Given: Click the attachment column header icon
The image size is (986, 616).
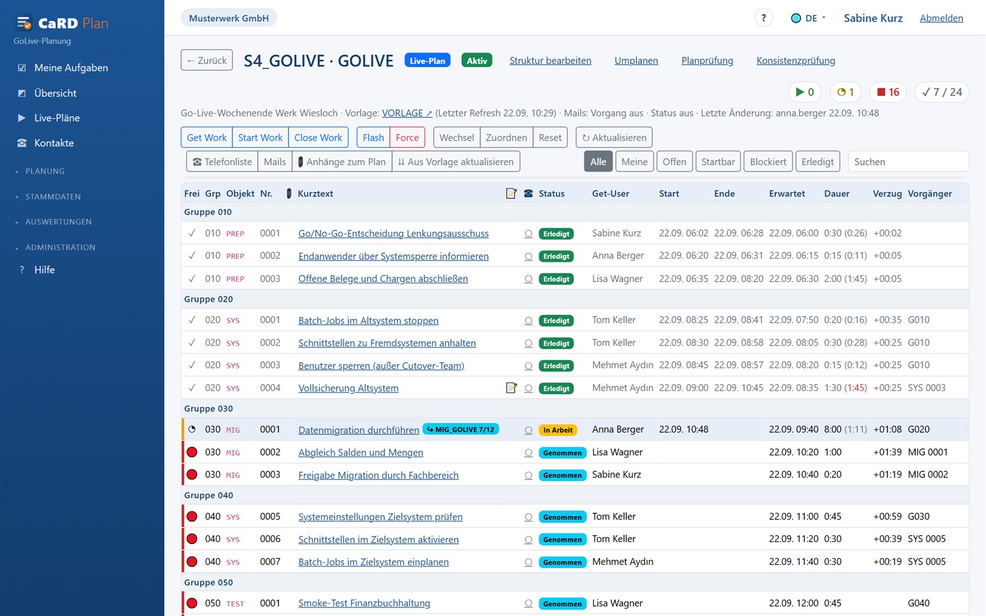Looking at the screenshot, I should click(289, 193).
